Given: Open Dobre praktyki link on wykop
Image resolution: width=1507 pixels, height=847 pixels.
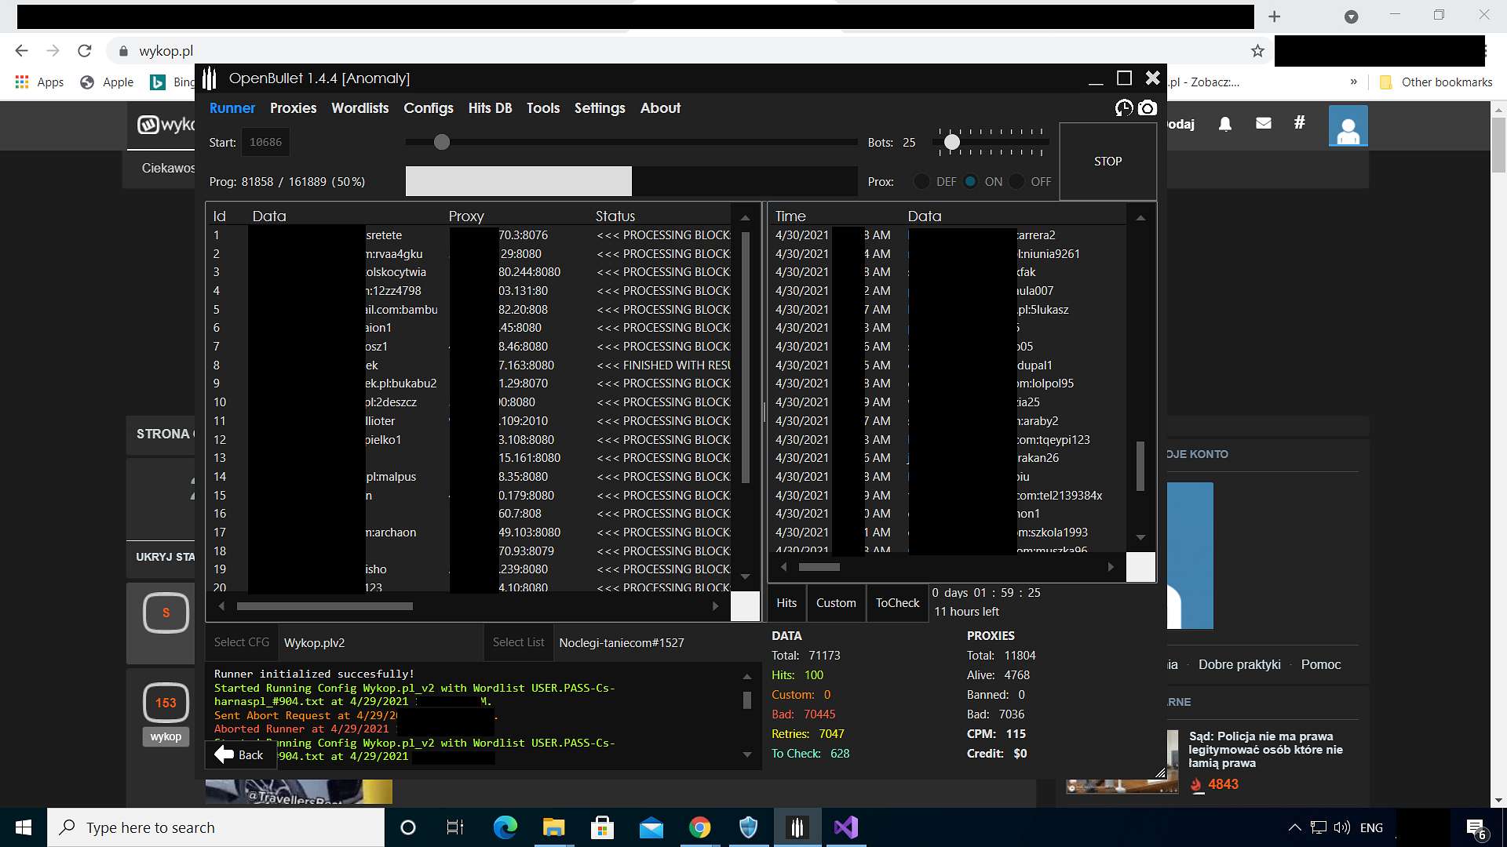Looking at the screenshot, I should click(x=1239, y=664).
